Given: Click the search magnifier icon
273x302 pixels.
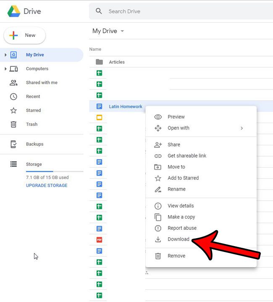Looking at the screenshot, I should pyautogui.click(x=99, y=11).
